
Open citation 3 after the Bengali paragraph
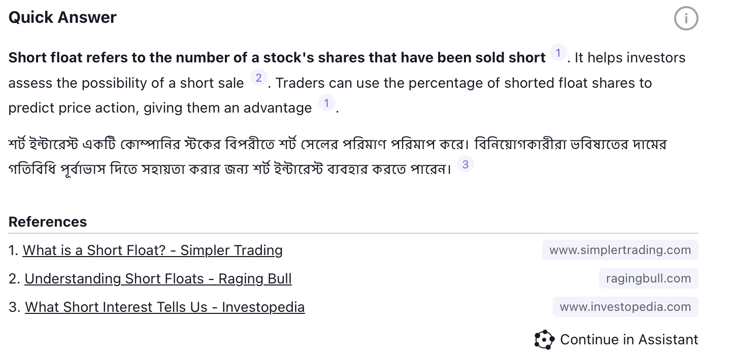(x=465, y=164)
